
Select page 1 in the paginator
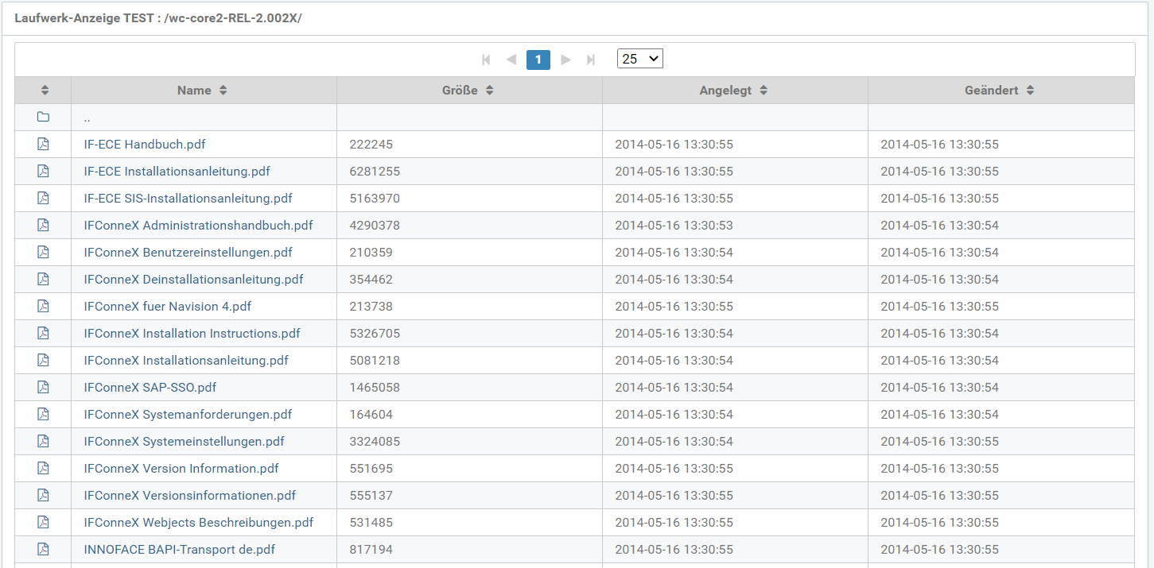538,60
